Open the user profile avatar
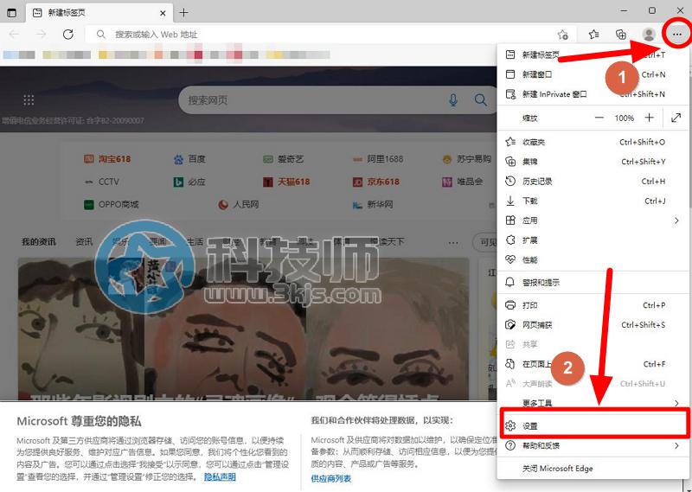Screen dimensions: 692x492 point(649,35)
